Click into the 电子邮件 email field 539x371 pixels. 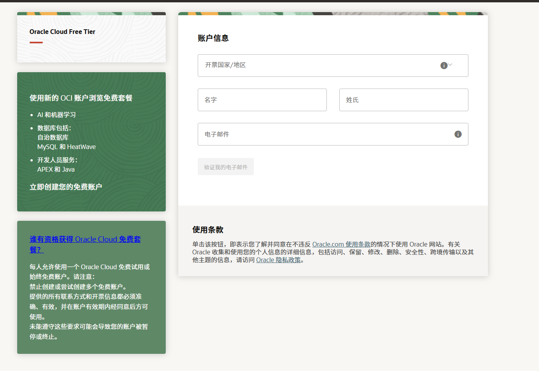333,134
